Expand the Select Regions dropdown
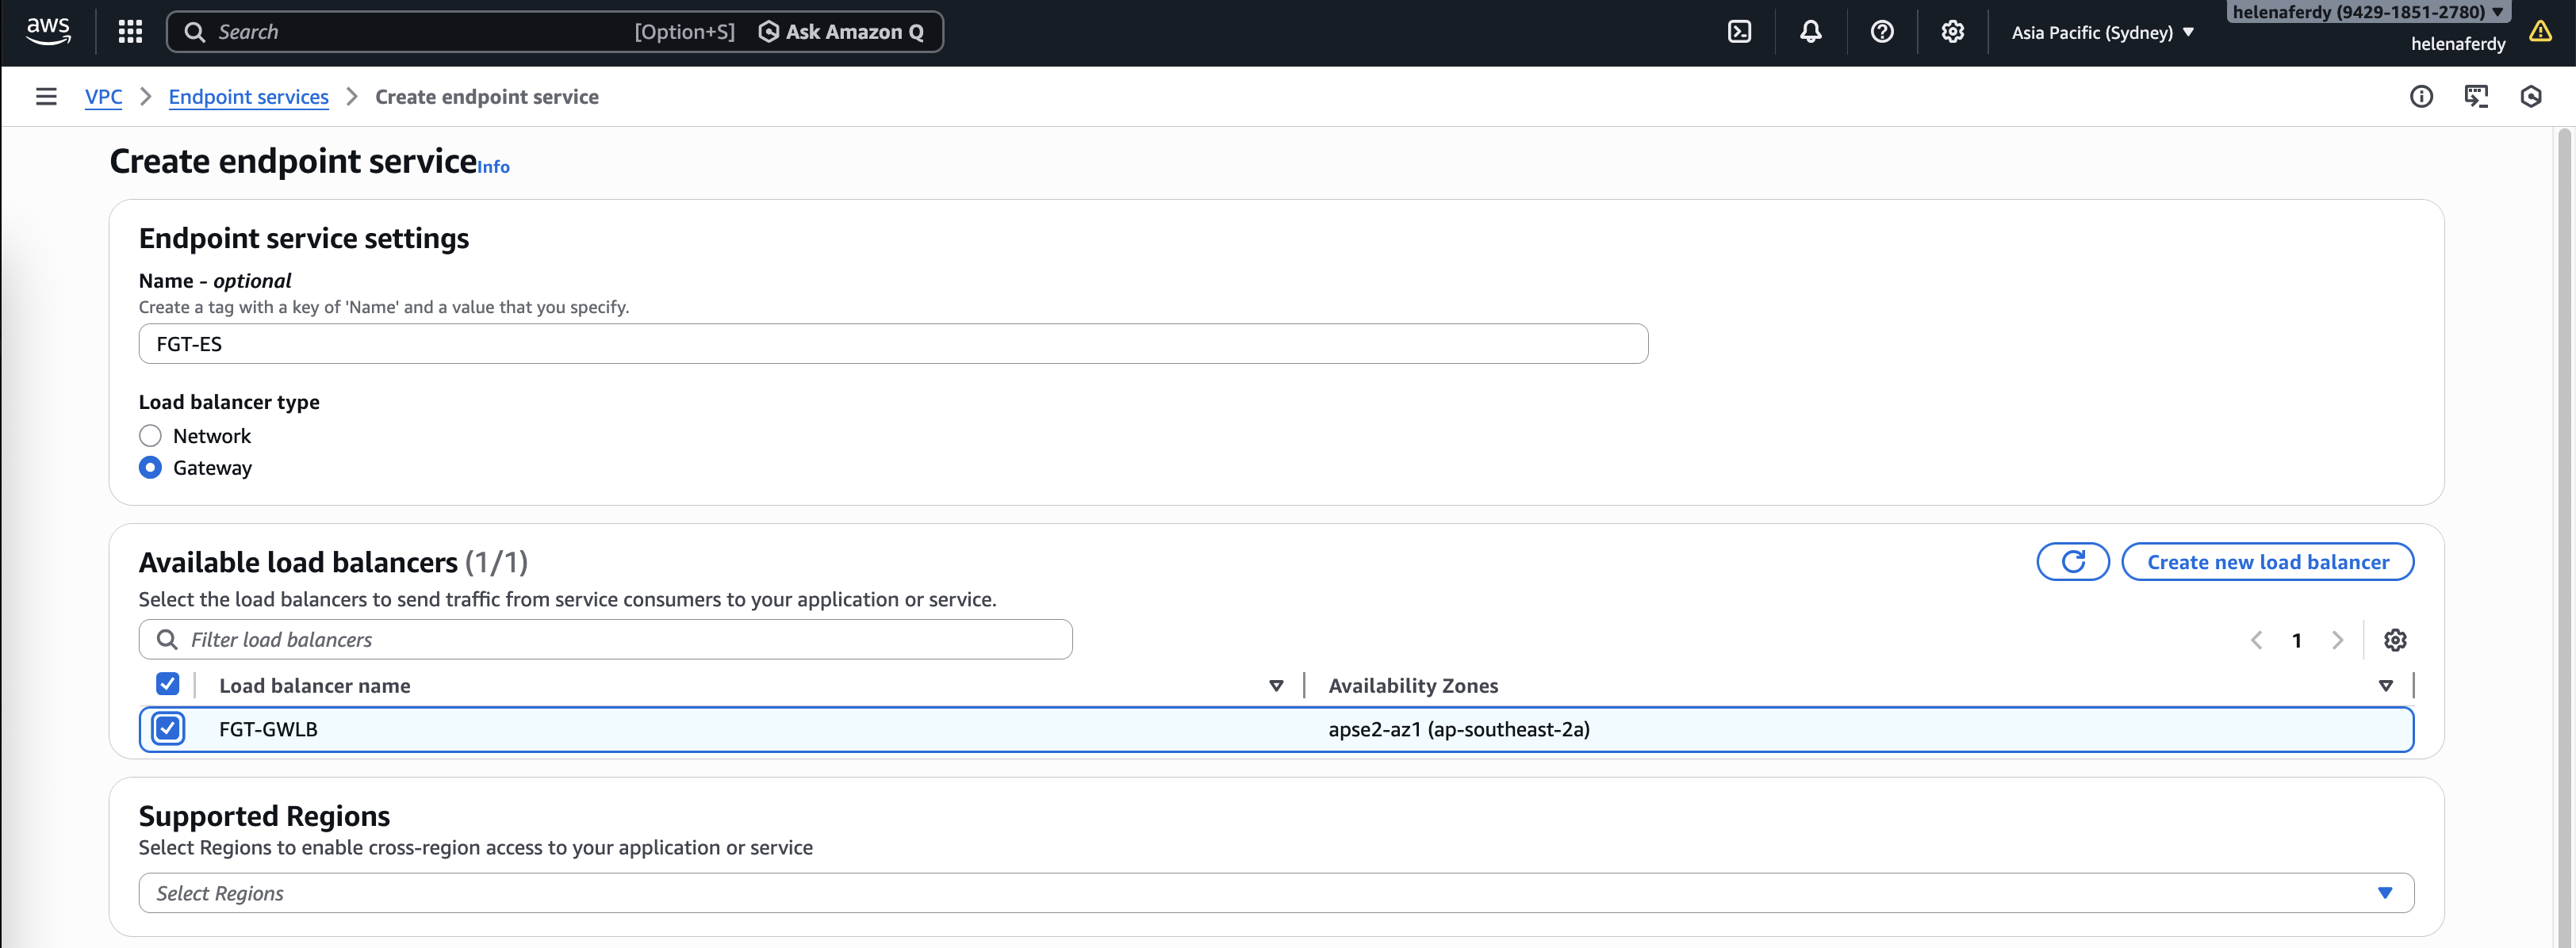The height and width of the screenshot is (948, 2576). click(x=1275, y=893)
